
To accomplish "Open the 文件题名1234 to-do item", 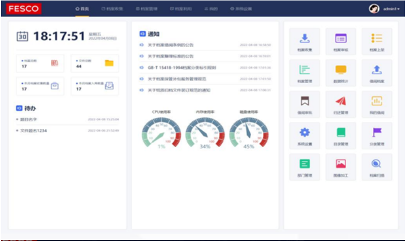I will (33, 130).
